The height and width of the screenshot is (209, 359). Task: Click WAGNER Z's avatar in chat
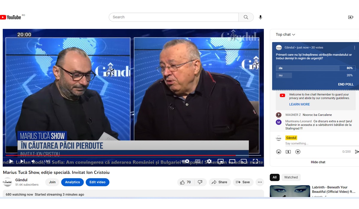(x=279, y=115)
